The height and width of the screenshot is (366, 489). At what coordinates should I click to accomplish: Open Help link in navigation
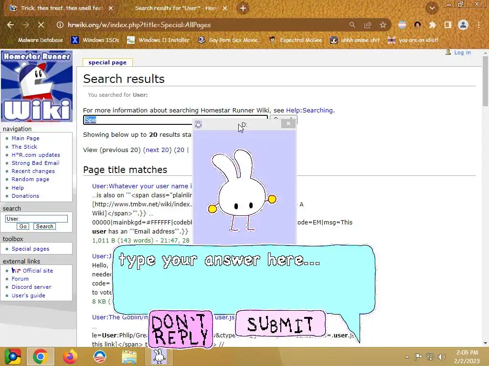point(18,188)
